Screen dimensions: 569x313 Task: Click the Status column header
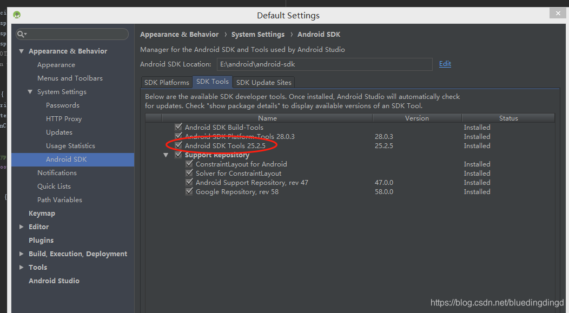[508, 118]
